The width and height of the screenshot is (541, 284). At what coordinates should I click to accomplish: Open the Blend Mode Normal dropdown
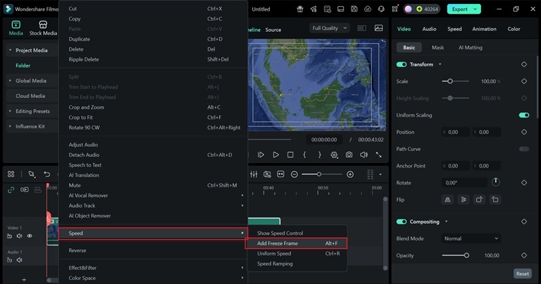(471, 239)
